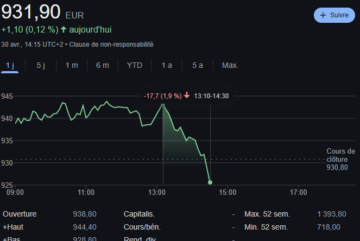Open the Clause de non-responsabilité link

pyautogui.click(x=112, y=44)
